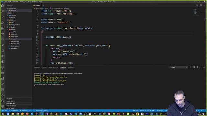
Task: Open the Extensions view
Action: pos(3,28)
